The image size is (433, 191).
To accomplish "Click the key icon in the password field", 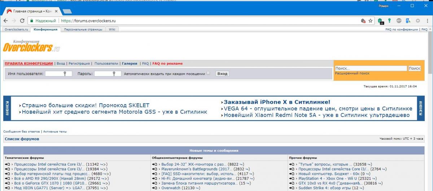I will 114,74.
